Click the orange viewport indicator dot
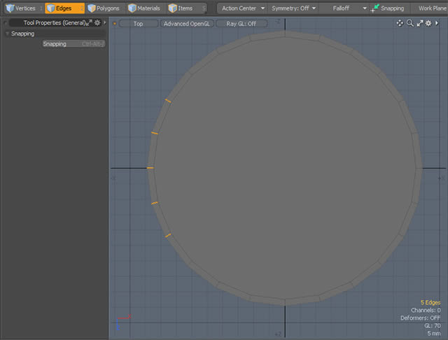Viewport: 448px width, 340px height. click(x=115, y=24)
